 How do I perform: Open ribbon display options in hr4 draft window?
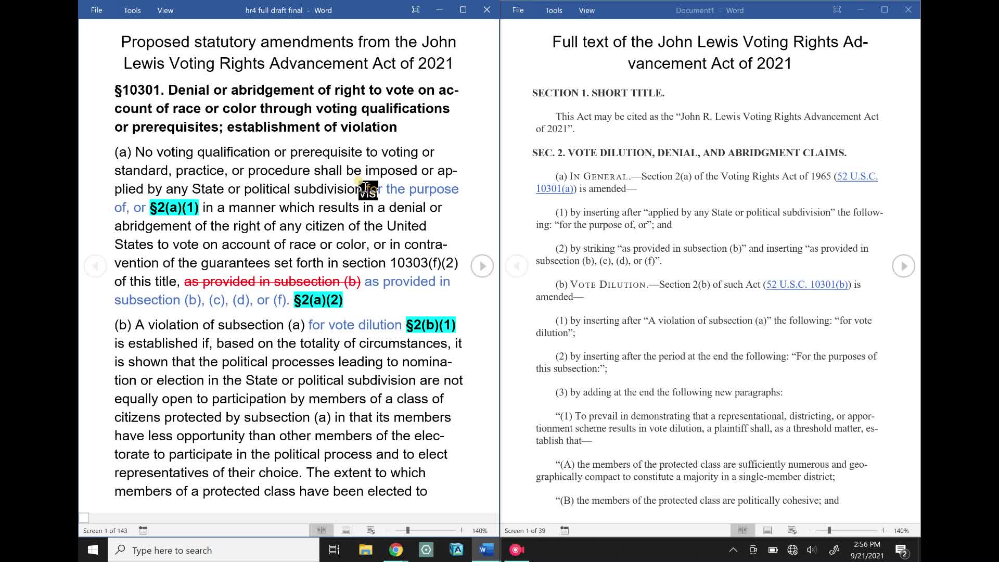coord(415,10)
